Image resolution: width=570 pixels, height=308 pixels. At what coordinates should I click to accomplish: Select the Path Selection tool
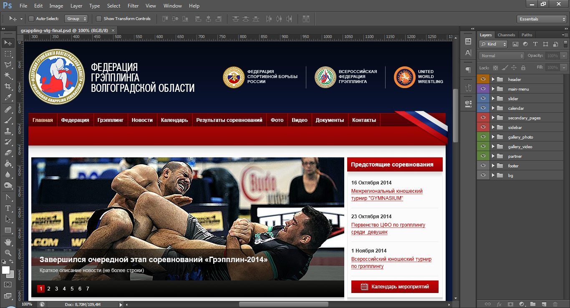pos(8,219)
